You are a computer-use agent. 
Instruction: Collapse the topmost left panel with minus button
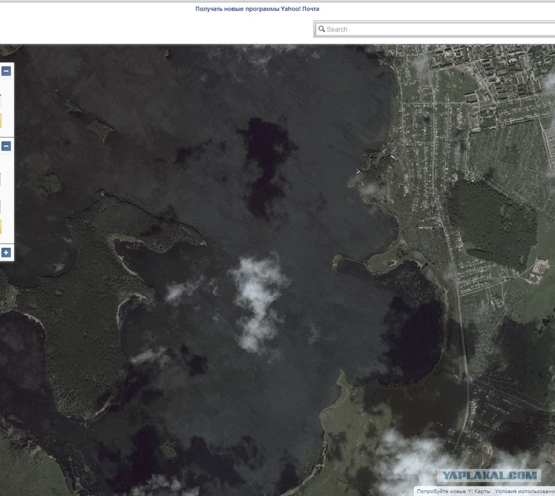point(6,71)
